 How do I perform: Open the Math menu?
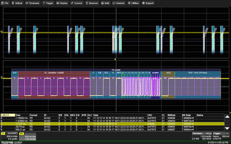pos(106,3)
